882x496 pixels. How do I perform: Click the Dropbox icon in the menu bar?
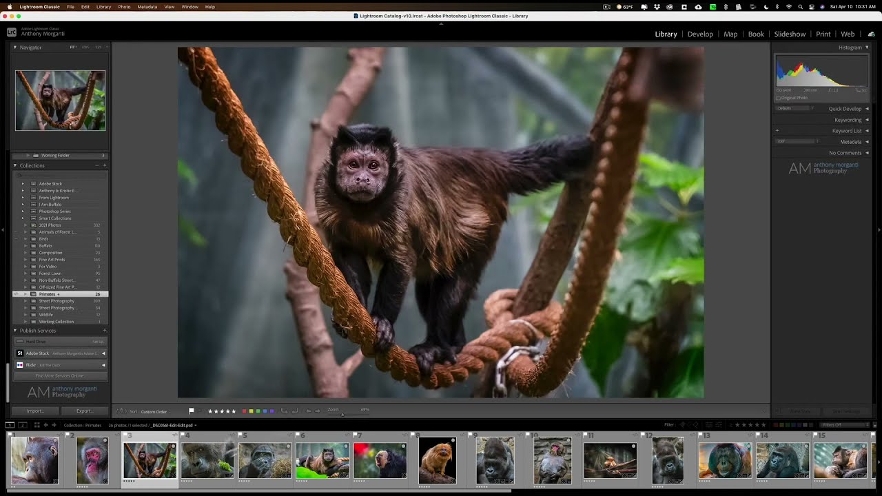pyautogui.click(x=657, y=7)
